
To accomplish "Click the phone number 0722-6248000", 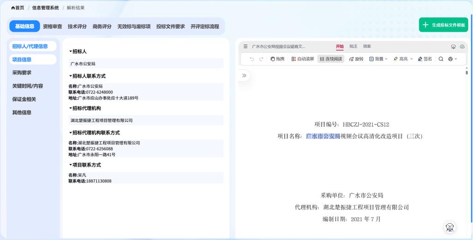I will (x=99, y=92).
